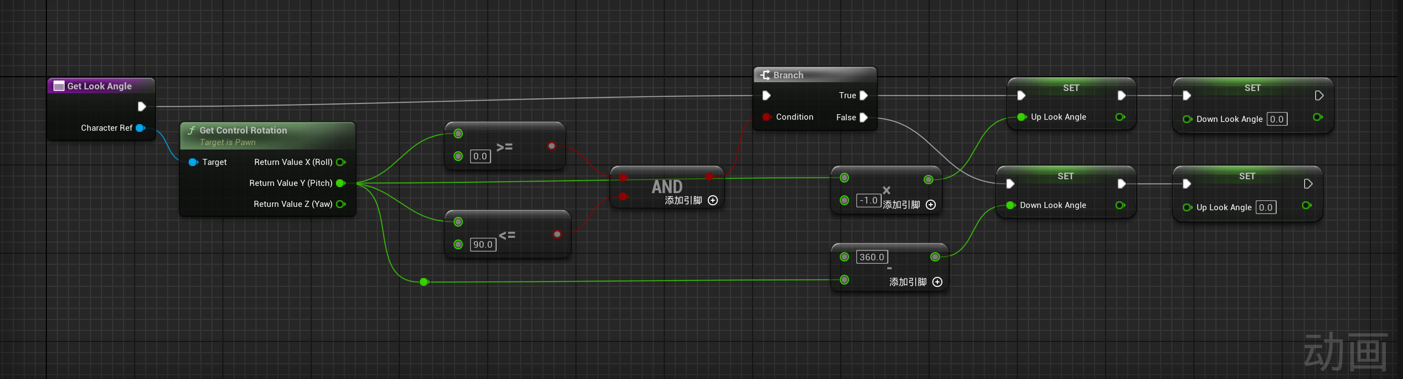Select the AND node

click(x=667, y=186)
